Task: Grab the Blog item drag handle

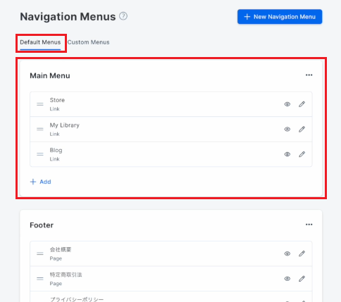Action: tap(40, 154)
